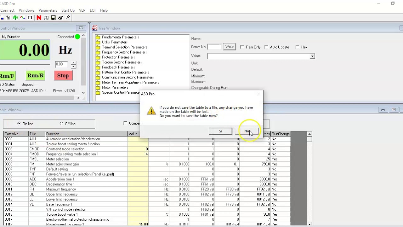The height and width of the screenshot is (227, 403).
Task: Select the Off line radio button
Action: point(61,124)
